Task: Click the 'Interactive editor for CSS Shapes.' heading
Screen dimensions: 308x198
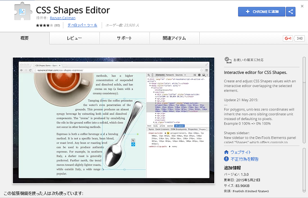Action: (256, 73)
